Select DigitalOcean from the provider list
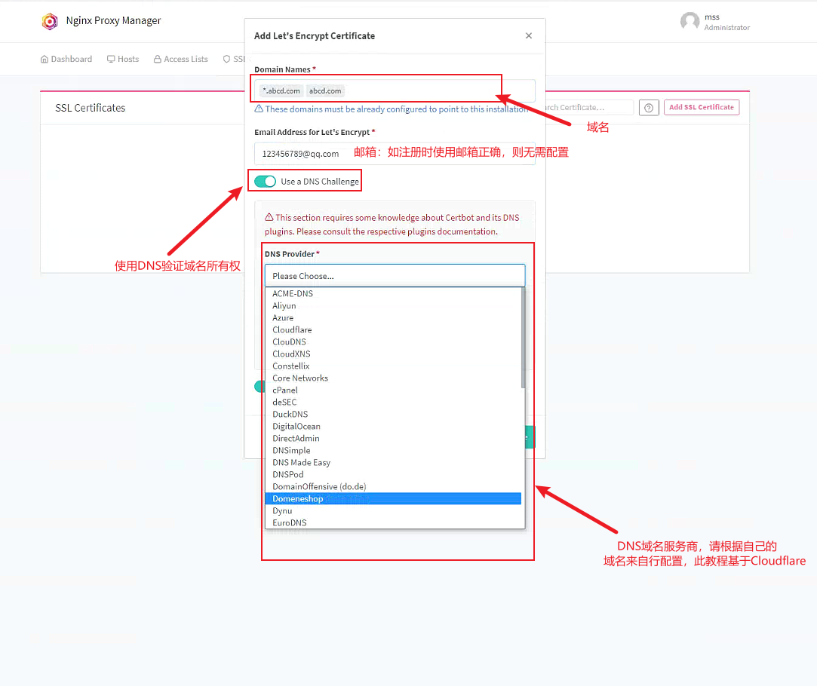 tap(393, 426)
